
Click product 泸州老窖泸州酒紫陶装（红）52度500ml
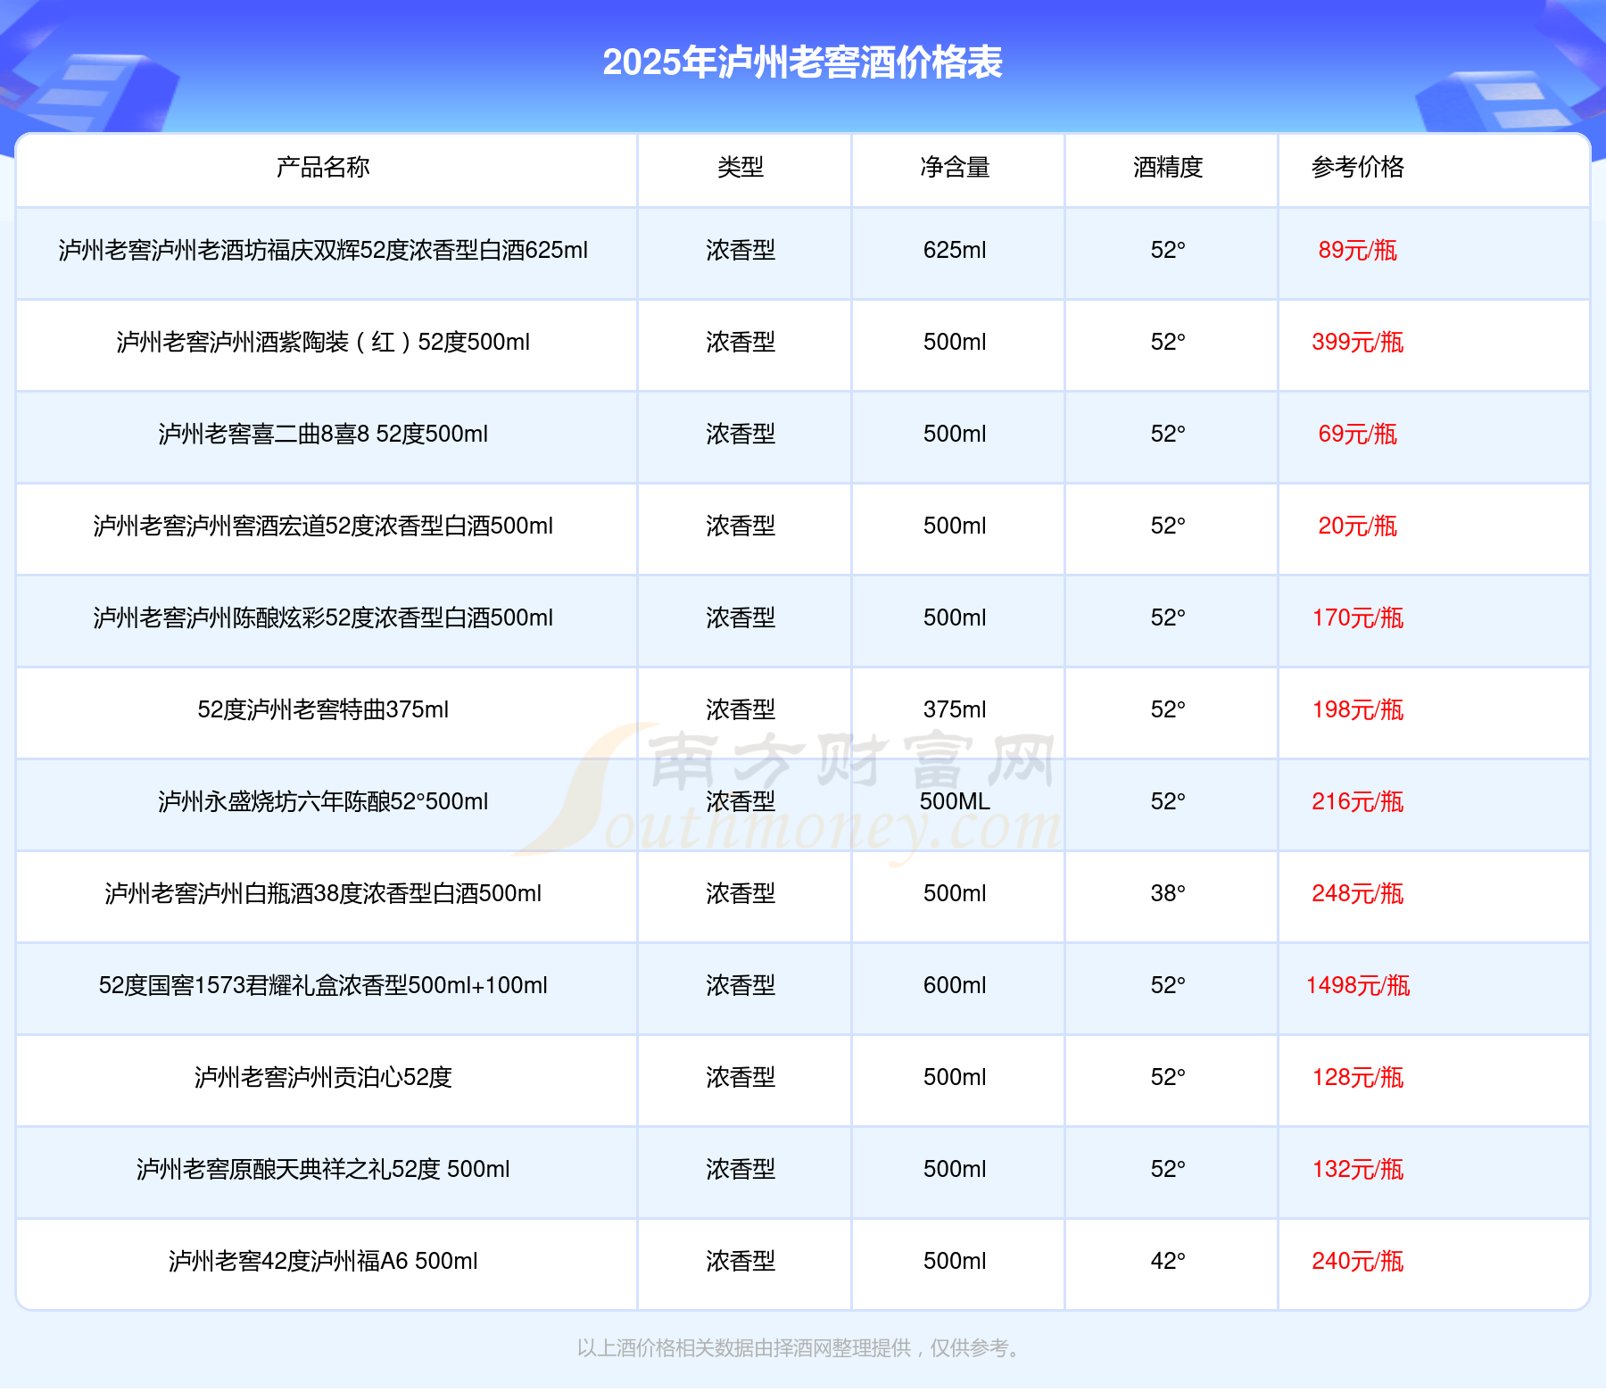(323, 342)
